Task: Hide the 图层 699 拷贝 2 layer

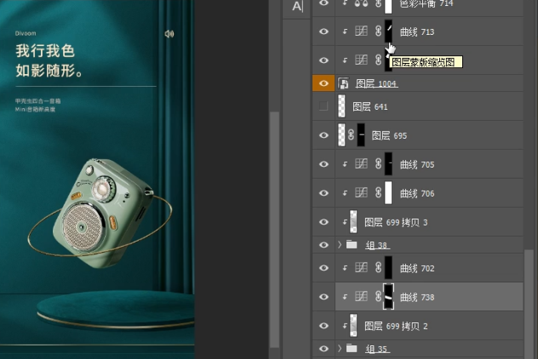Action: coord(323,326)
